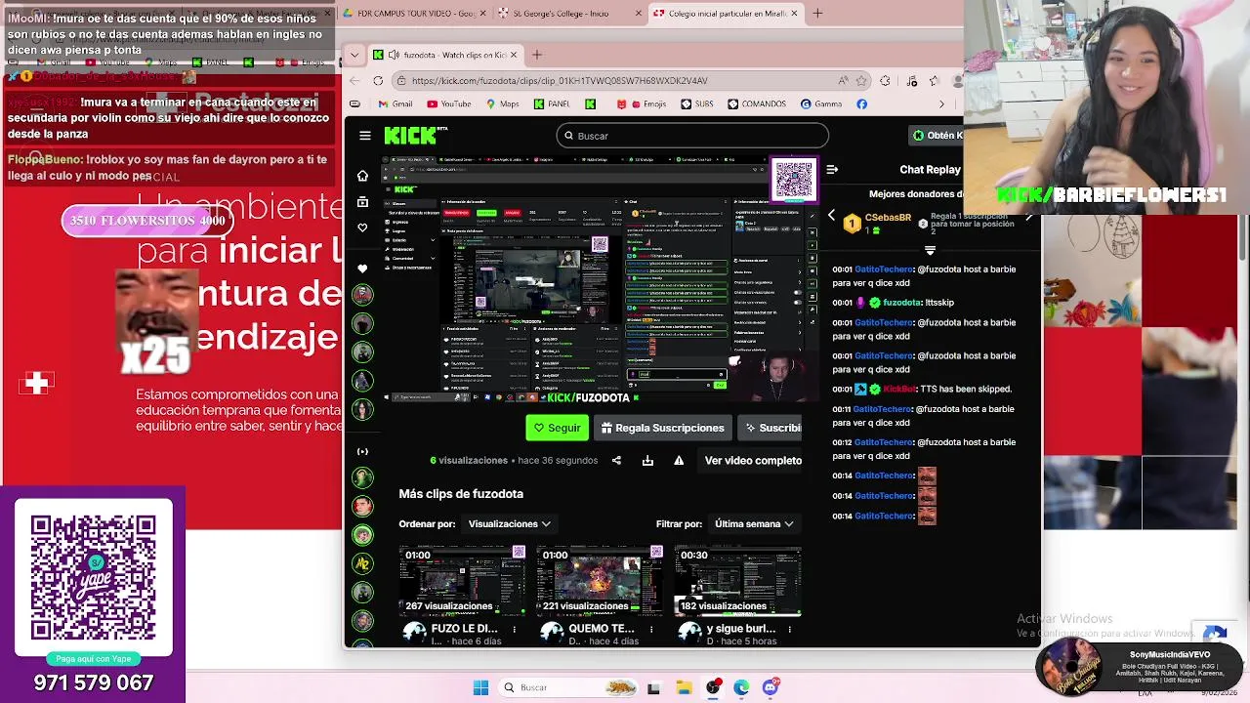
Task: Open the PANEL bookmark
Action: (552, 103)
